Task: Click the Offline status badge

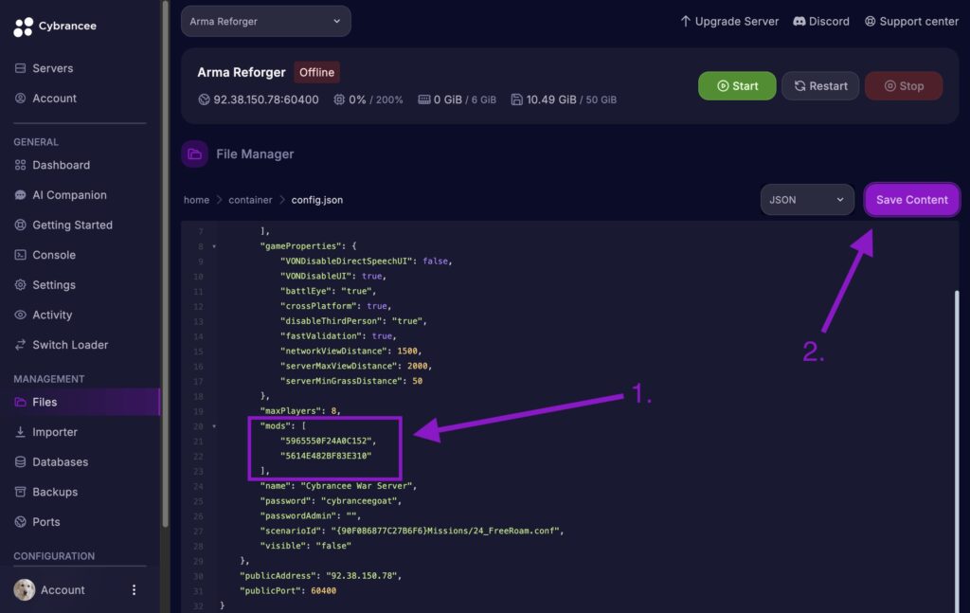Action: coord(316,72)
